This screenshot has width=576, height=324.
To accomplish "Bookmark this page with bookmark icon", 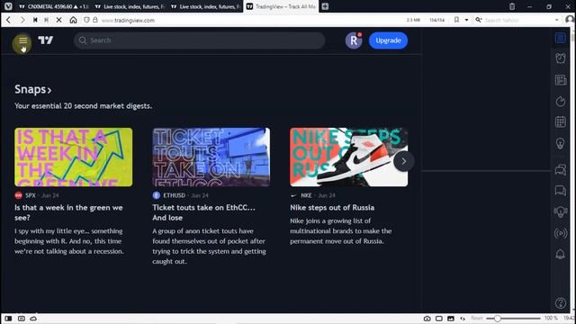I will [x=456, y=20].
